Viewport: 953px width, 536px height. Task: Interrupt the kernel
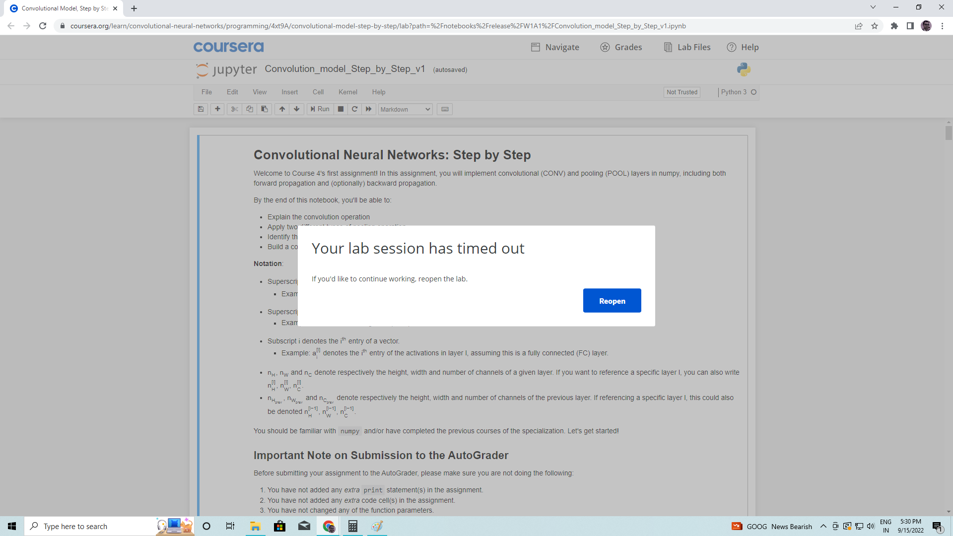[340, 109]
